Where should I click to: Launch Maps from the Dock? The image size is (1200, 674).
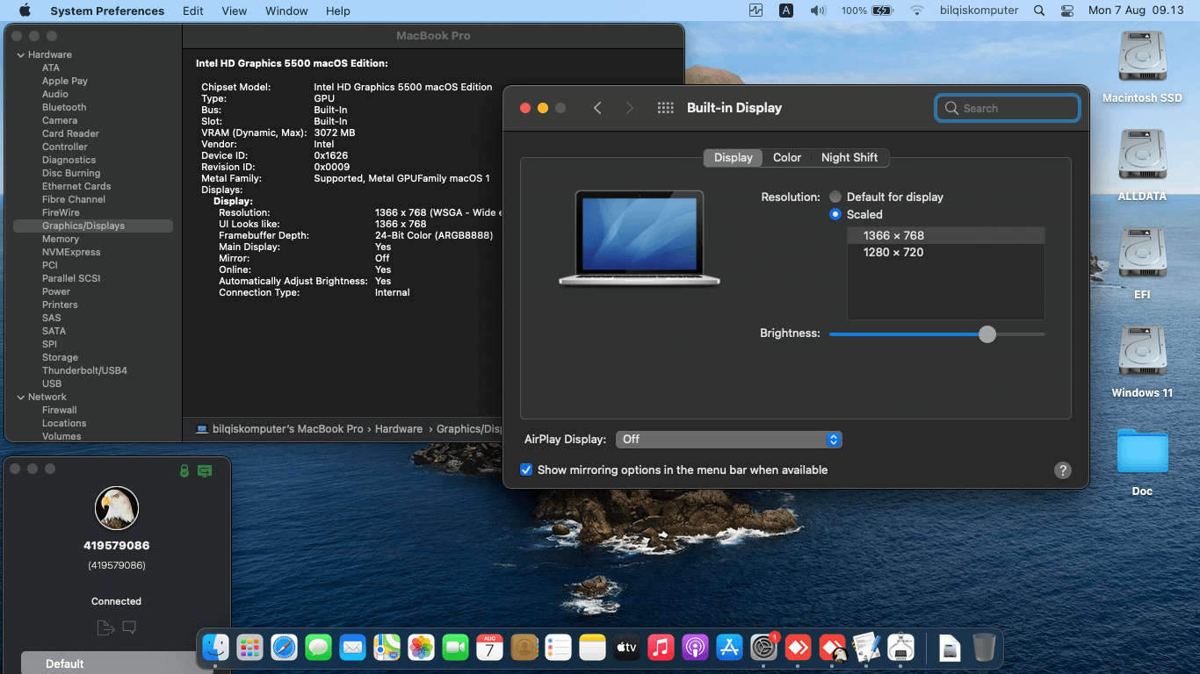tap(387, 648)
